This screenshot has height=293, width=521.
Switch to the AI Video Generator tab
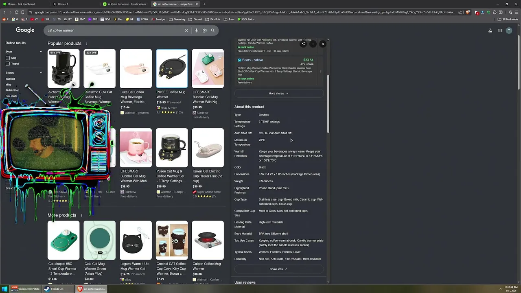coord(125,4)
